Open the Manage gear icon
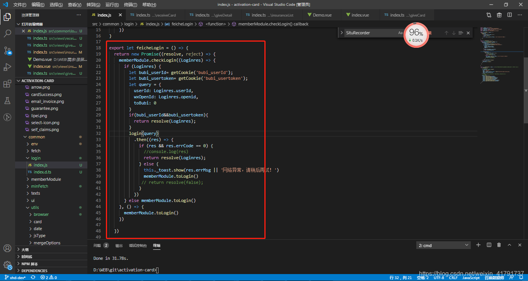Screen dimensions: 528x281 (7, 265)
